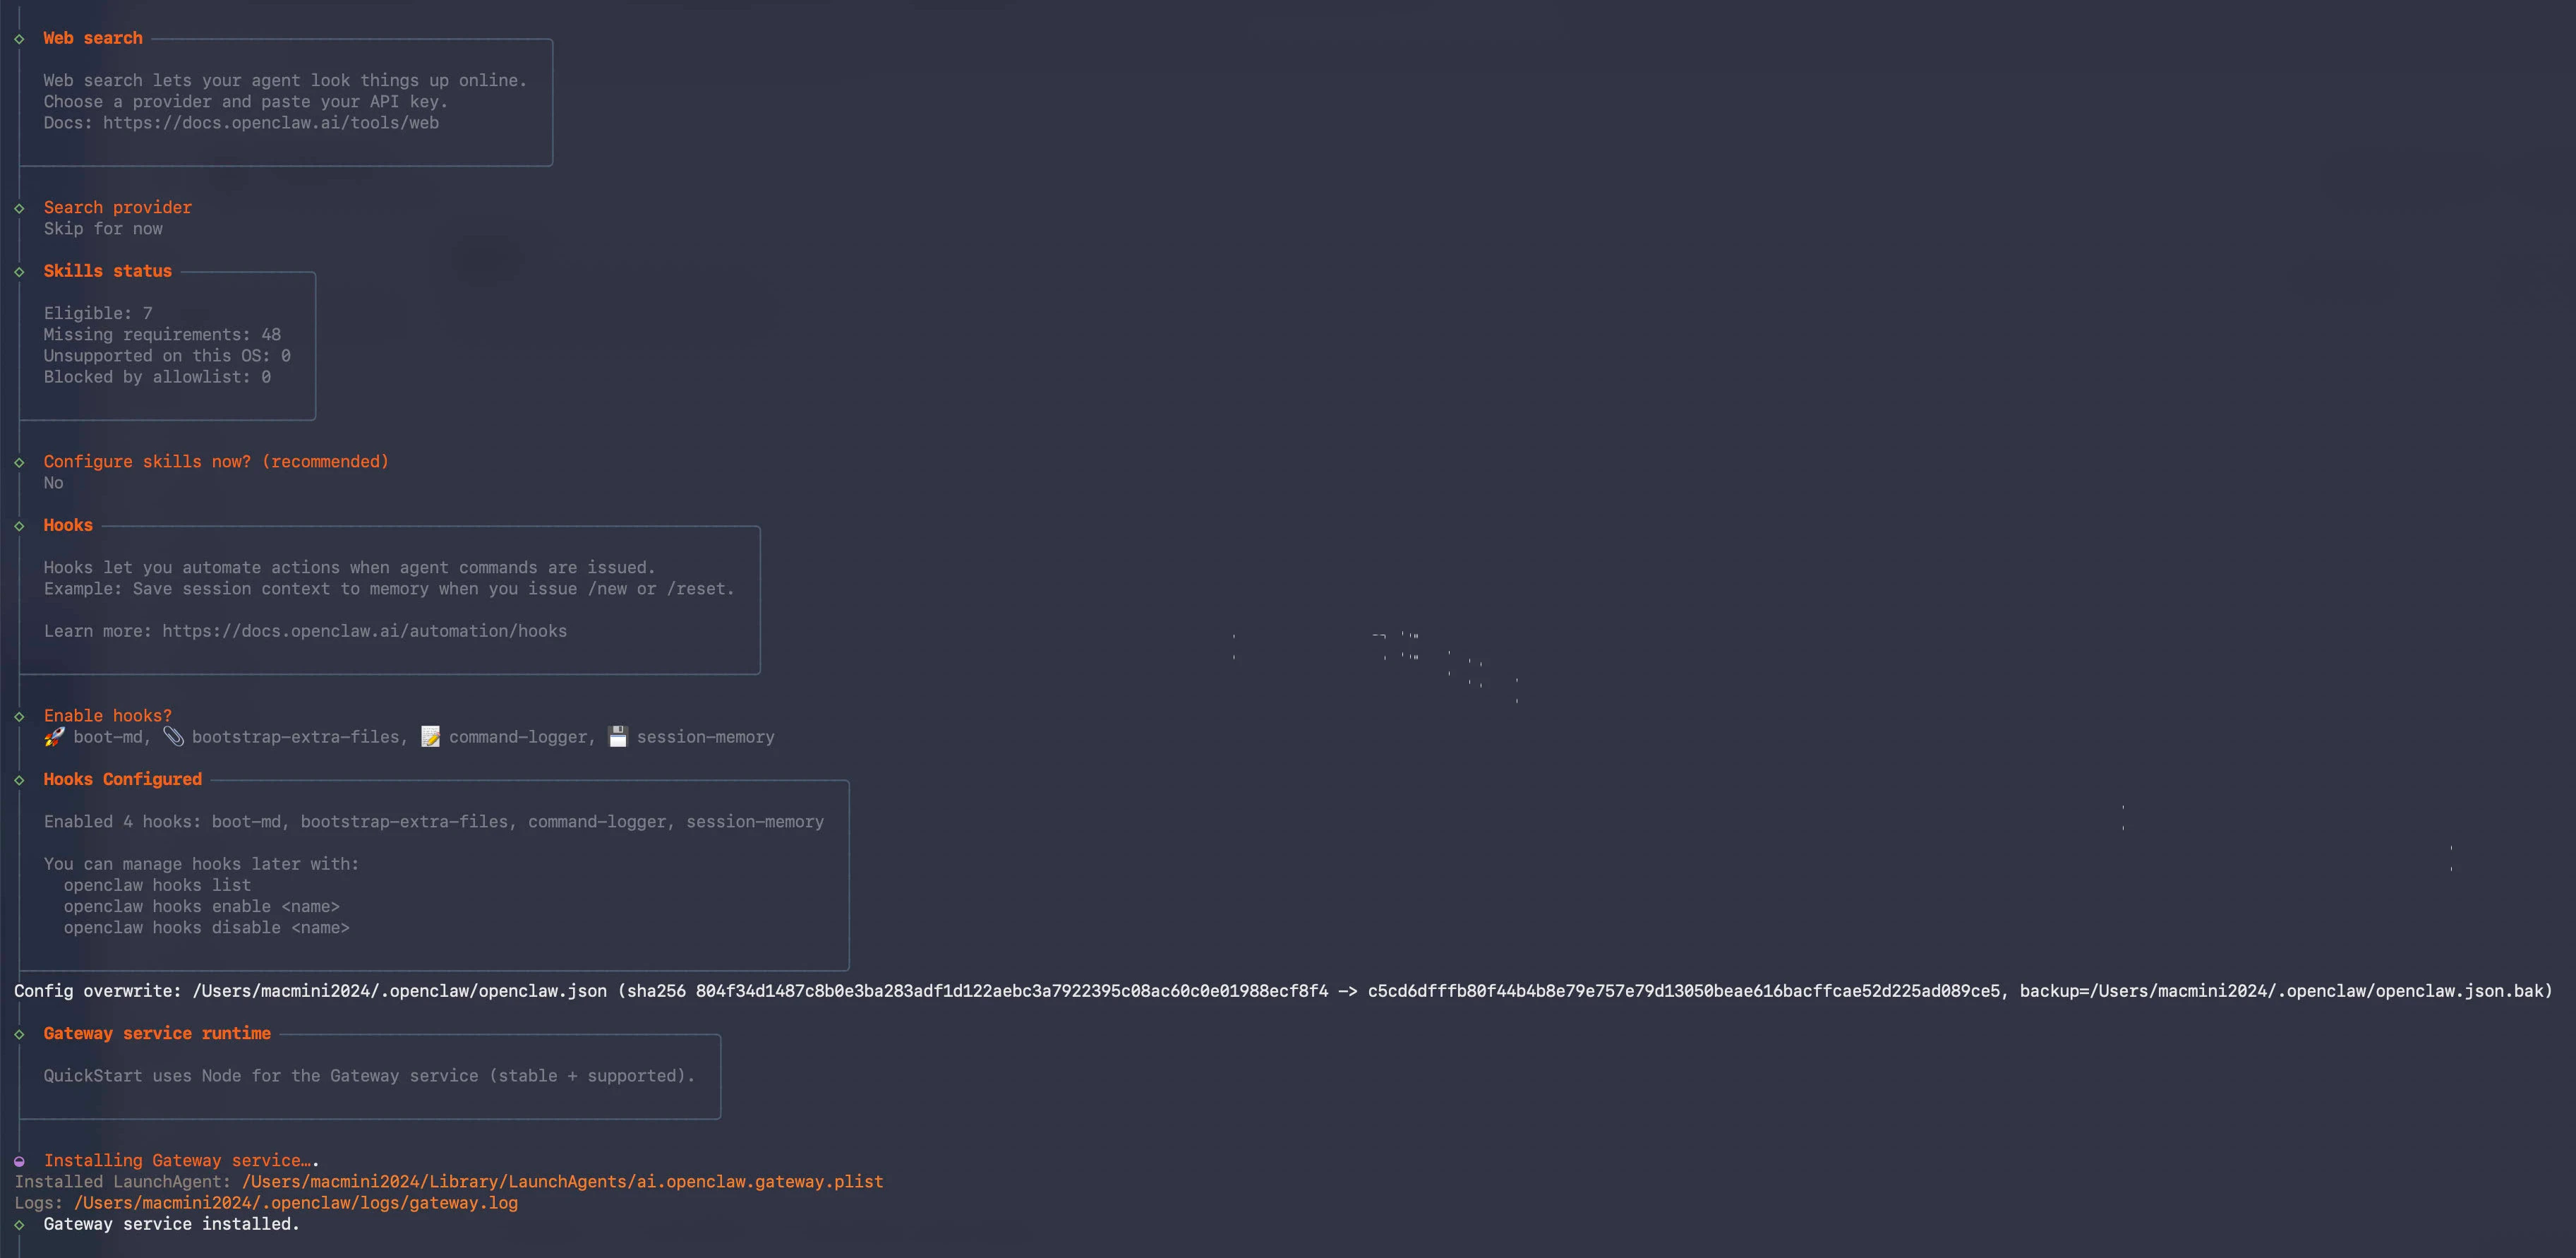Screen dimensions: 2576x1258
Task: Click the paperclip emoji beside bootstrap-extra-files
Action: coord(173,737)
